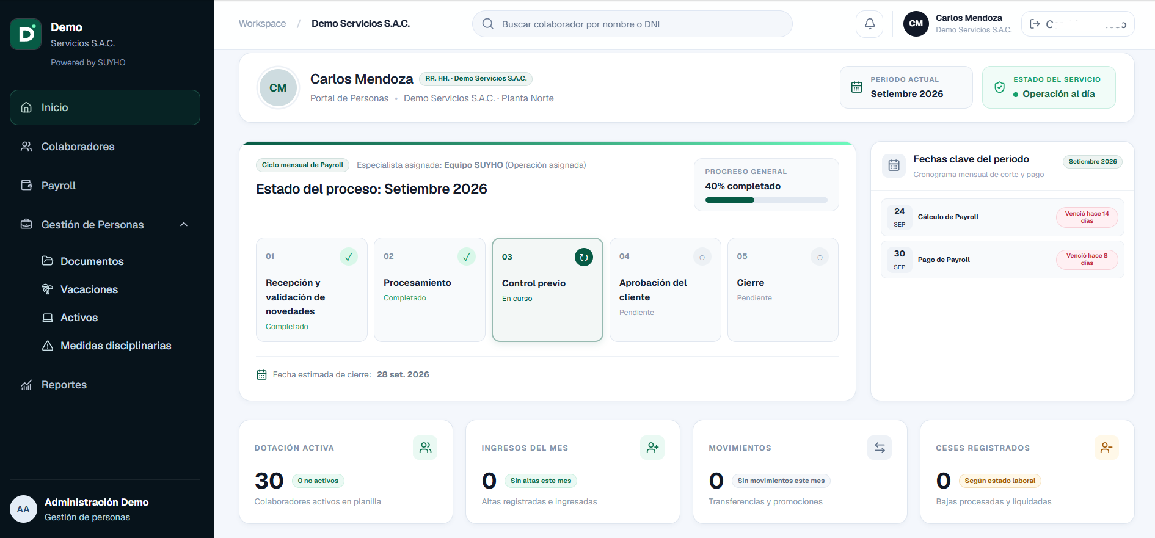Click the logout arrow icon

[1035, 24]
